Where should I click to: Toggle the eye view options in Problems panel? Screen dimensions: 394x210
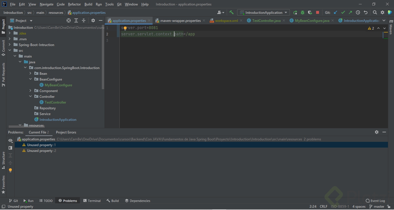pyautogui.click(x=10, y=141)
